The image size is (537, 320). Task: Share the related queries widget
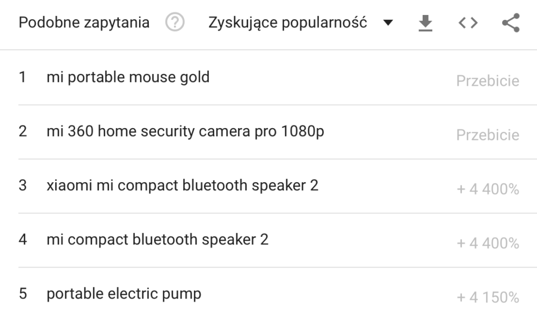tap(511, 23)
